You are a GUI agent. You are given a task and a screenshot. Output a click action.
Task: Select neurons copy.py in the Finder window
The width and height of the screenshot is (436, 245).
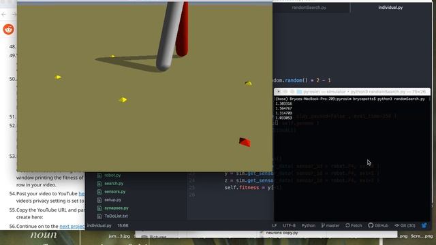pos(282,233)
